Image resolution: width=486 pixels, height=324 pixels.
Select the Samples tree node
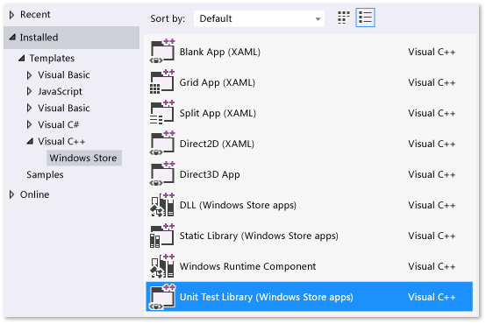(x=45, y=175)
